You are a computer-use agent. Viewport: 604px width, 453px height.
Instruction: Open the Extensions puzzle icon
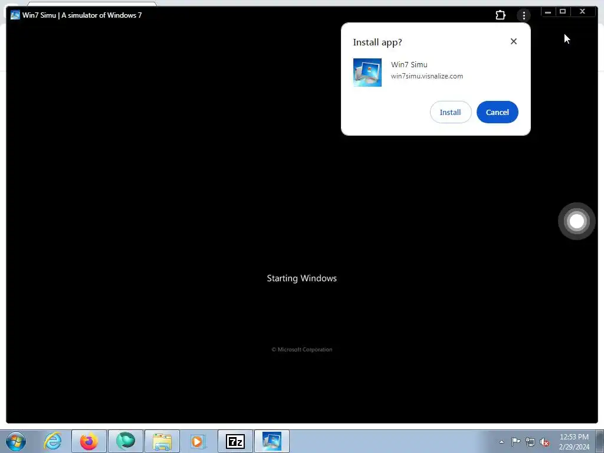500,15
